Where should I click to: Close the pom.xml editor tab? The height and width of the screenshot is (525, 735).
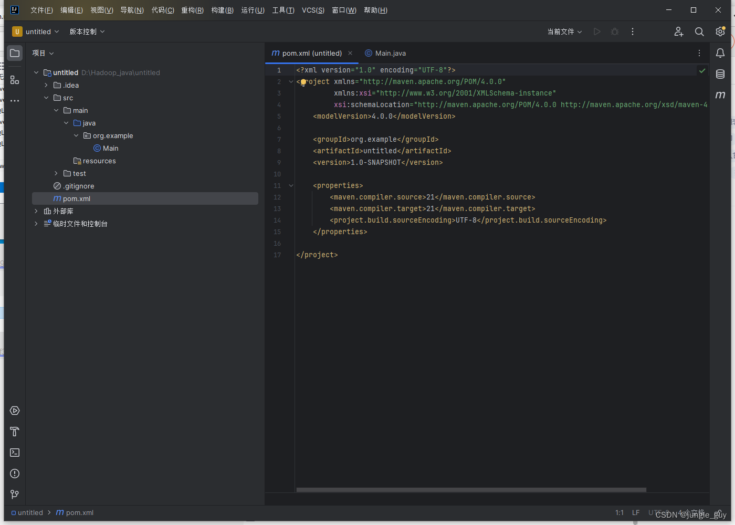click(350, 53)
